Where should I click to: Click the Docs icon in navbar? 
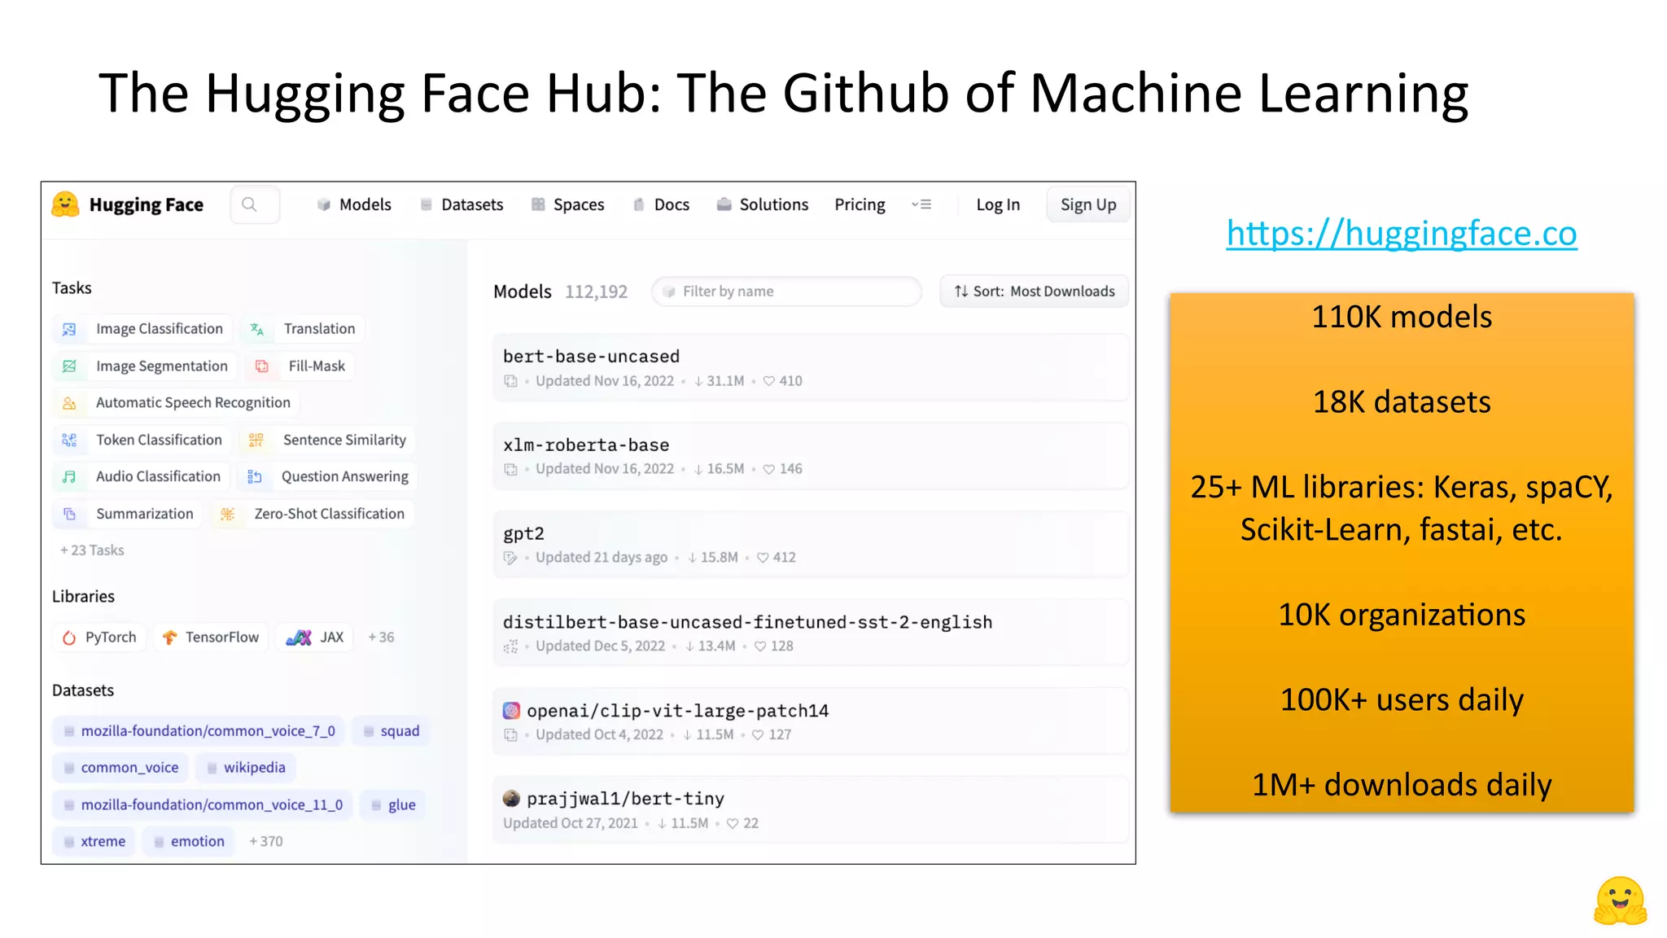pyautogui.click(x=639, y=204)
